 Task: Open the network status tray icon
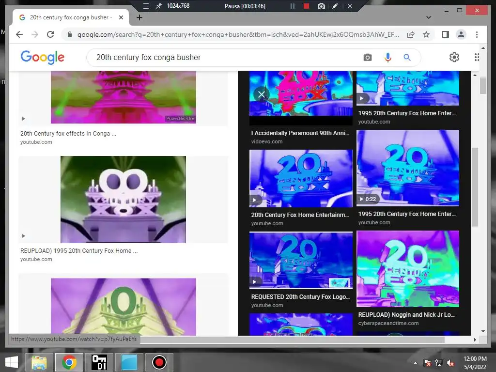(x=439, y=363)
